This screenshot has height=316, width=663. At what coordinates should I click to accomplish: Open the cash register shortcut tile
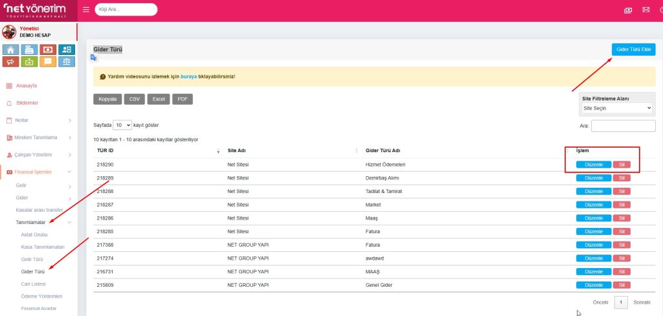tap(29, 50)
